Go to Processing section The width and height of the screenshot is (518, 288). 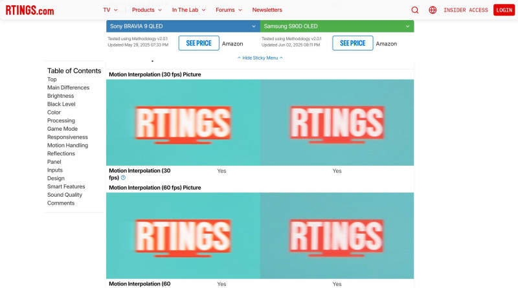pos(61,120)
